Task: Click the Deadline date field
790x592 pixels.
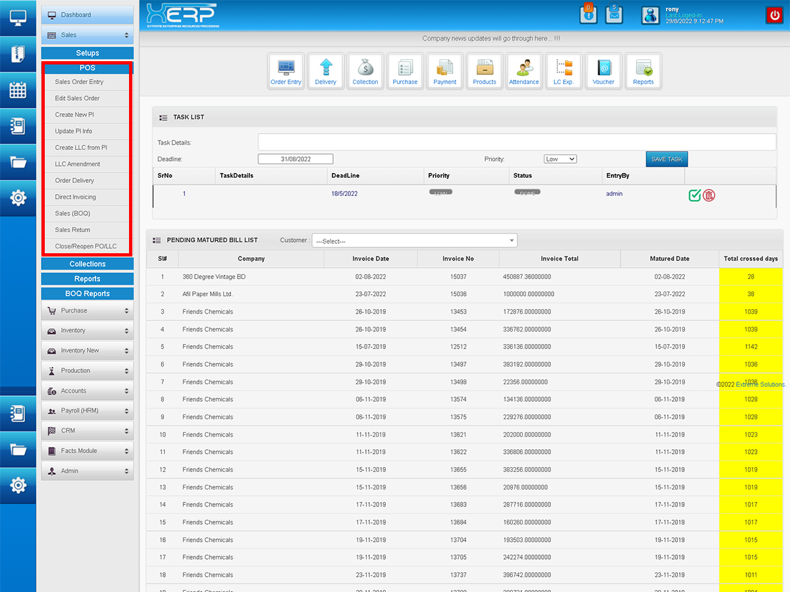Action: pos(295,159)
